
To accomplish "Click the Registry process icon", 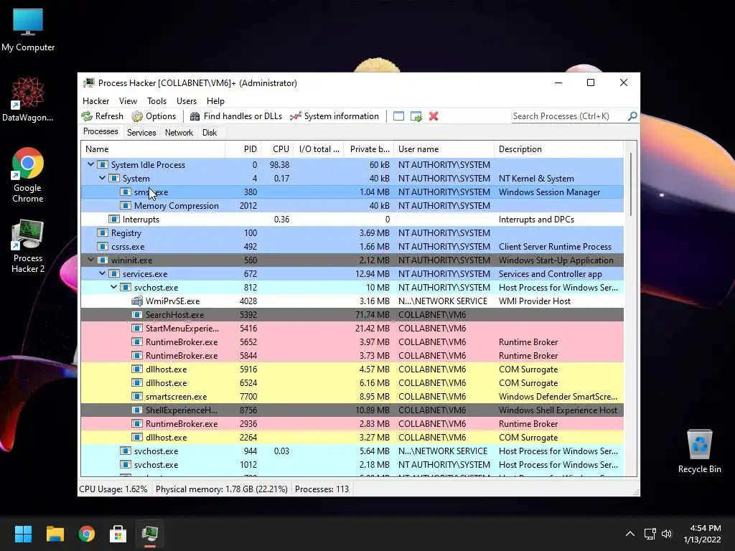I will click(102, 232).
